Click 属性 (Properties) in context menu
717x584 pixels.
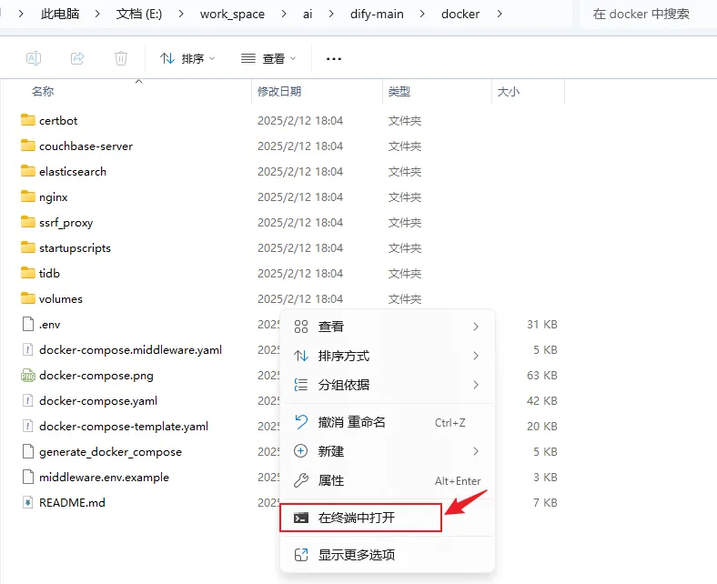[331, 480]
